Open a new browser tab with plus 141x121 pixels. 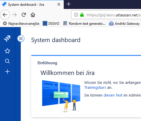[69, 4]
